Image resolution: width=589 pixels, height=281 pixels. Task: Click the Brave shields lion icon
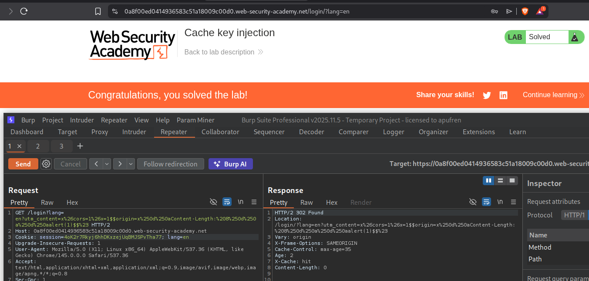pyautogui.click(x=525, y=11)
